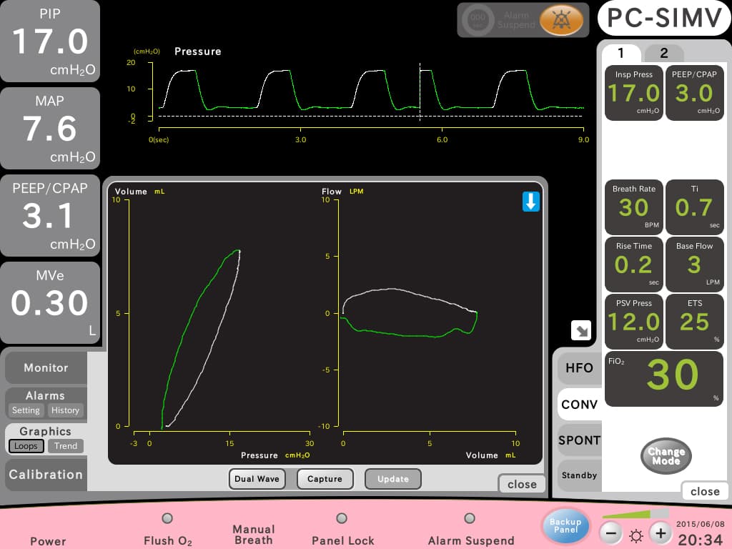Select the HFO mode tab
The image size is (732, 549).
pos(579,368)
